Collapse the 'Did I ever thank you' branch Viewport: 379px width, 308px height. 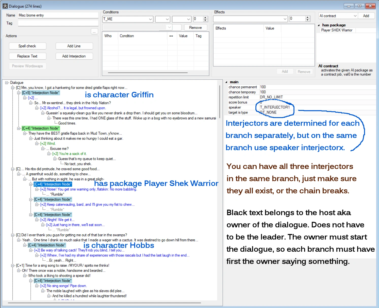click(13, 235)
